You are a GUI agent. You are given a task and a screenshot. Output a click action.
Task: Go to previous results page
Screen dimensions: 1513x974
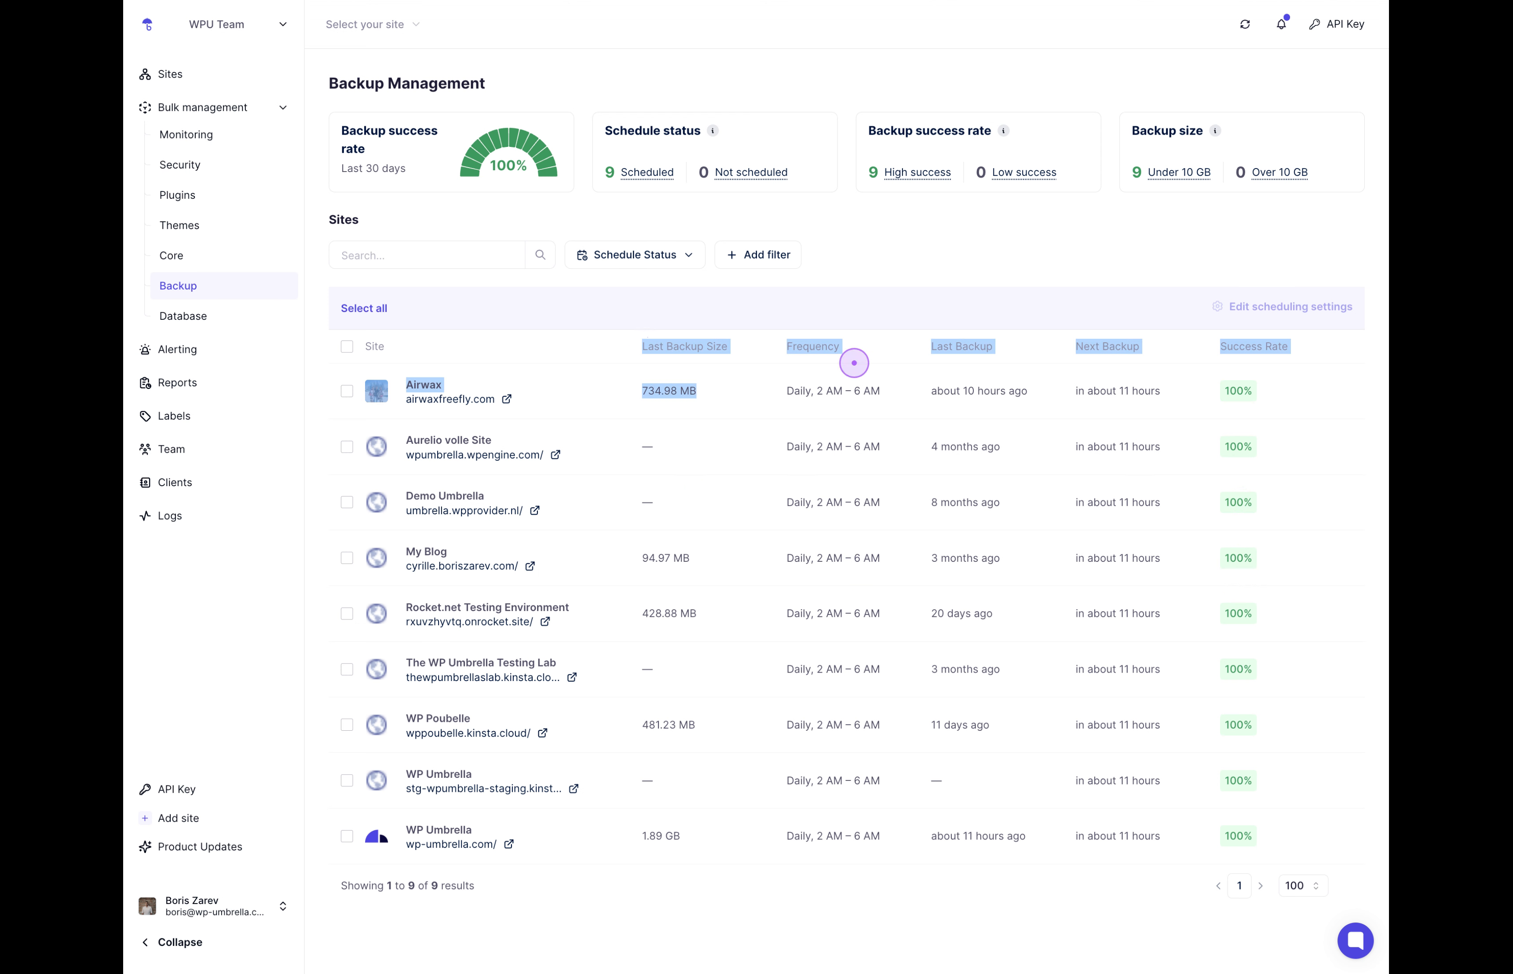click(x=1218, y=886)
